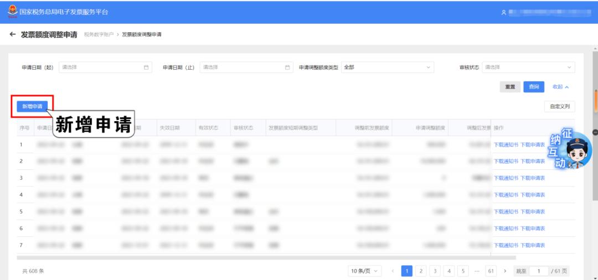The width and height of the screenshot is (598, 280).
Task: Click the 新增申请 button
Action: pos(32,106)
